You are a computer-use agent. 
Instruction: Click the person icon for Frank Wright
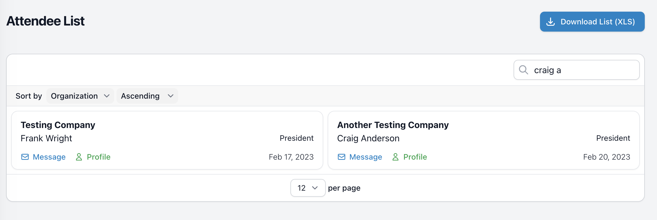click(x=79, y=157)
